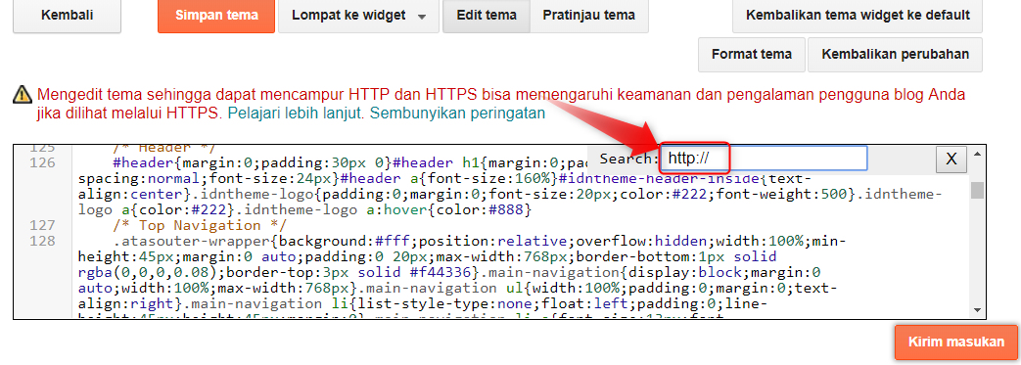Click the Format tema button
1021x365 pixels.
(x=752, y=55)
